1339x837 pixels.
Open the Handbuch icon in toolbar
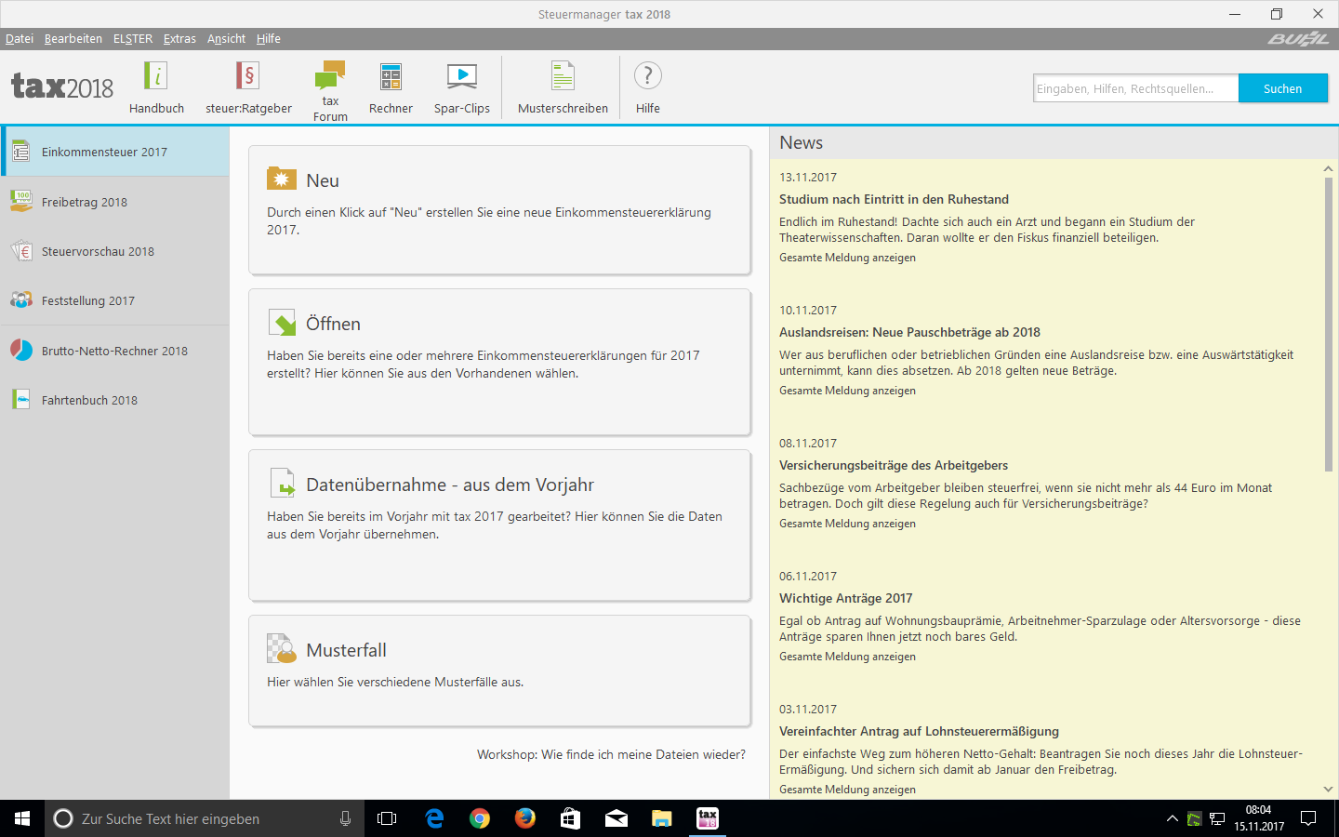[156, 75]
